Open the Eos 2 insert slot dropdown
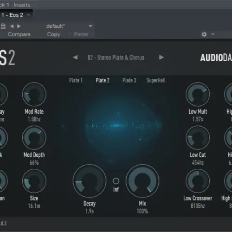232x232 pixels. pyautogui.click(x=28, y=15)
